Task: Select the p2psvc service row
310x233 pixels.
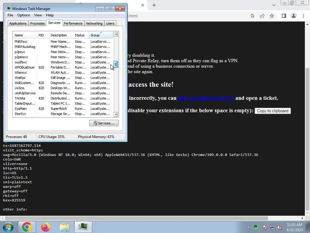Action: (x=63, y=52)
